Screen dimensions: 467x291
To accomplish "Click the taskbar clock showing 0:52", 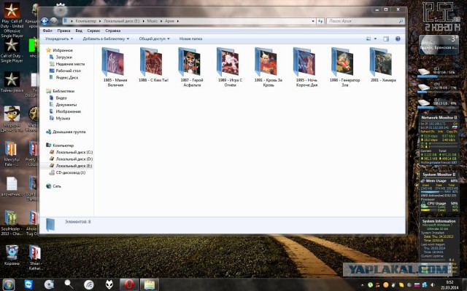I will coord(449,284).
